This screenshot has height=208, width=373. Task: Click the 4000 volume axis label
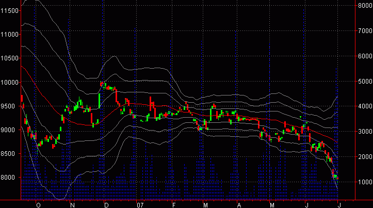[365, 106]
